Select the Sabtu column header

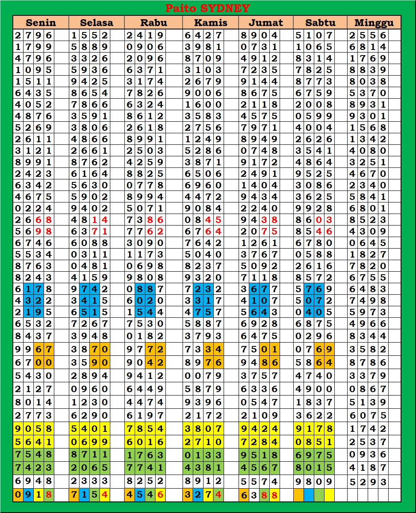(x=320, y=23)
